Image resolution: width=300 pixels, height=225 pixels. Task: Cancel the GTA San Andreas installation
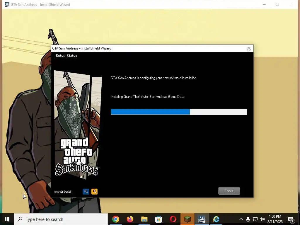pyautogui.click(x=229, y=191)
